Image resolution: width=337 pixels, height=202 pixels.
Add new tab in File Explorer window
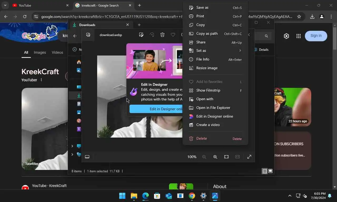point(139,25)
